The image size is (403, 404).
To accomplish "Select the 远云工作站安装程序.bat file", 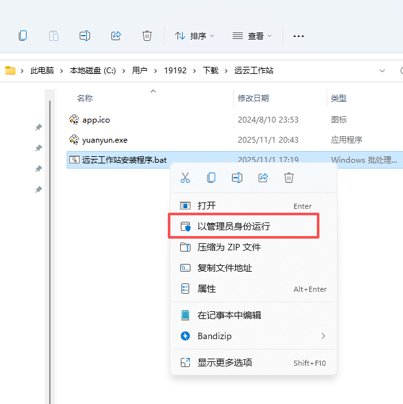I will 124,160.
